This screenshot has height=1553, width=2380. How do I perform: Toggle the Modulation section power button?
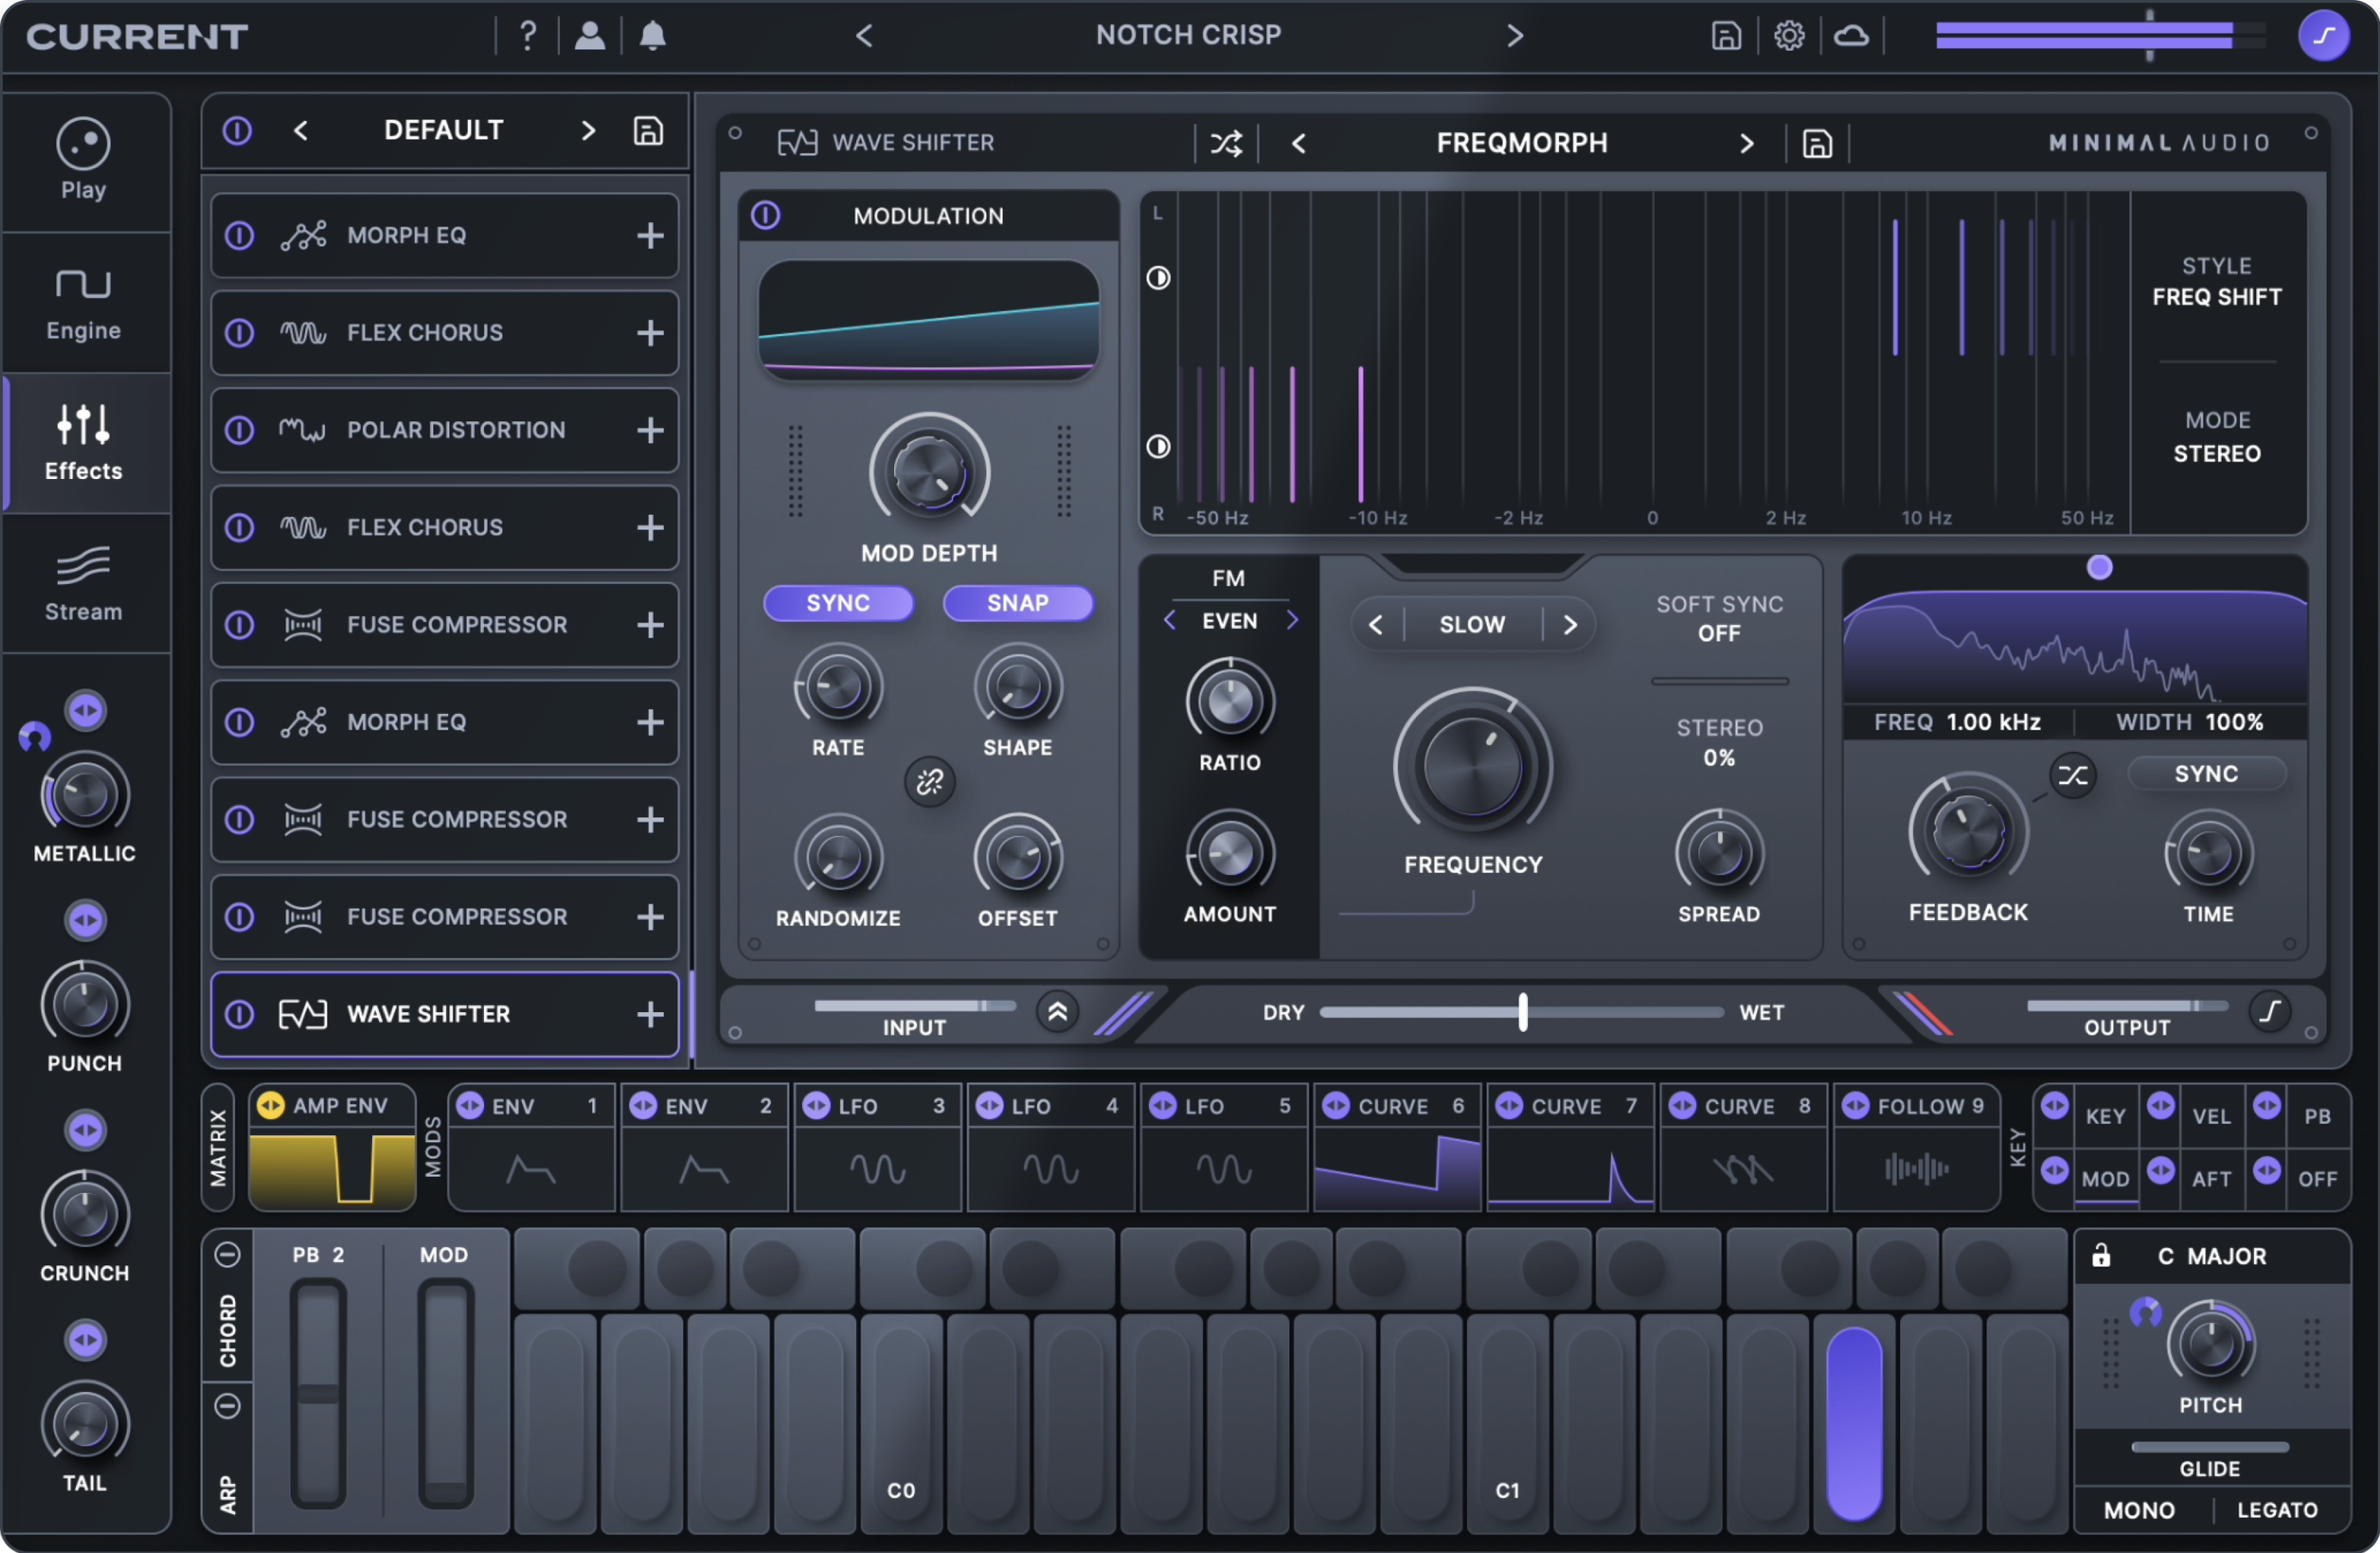click(x=766, y=216)
